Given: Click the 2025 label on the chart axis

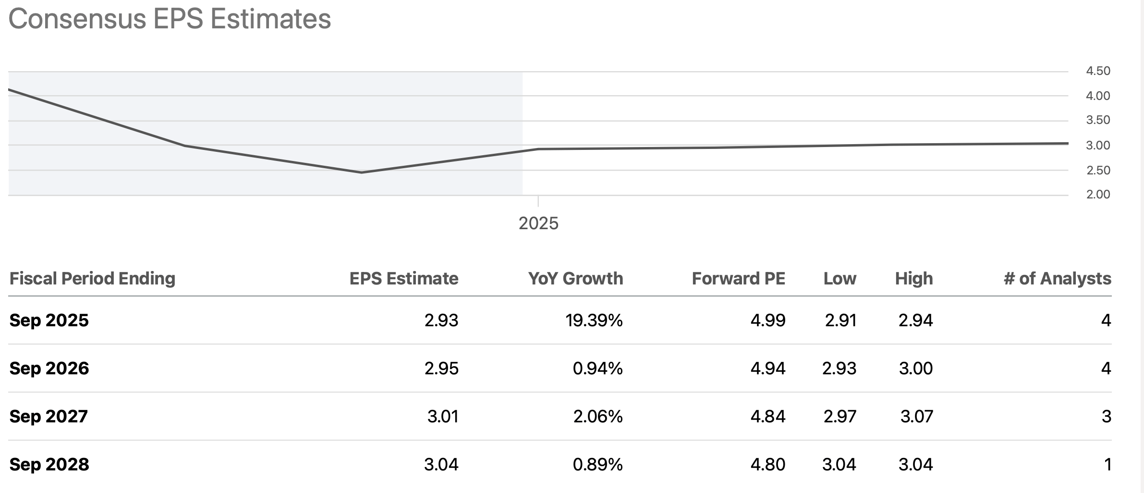Looking at the screenshot, I should [x=538, y=223].
